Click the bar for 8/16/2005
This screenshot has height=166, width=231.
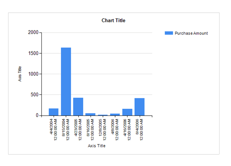point(91,114)
